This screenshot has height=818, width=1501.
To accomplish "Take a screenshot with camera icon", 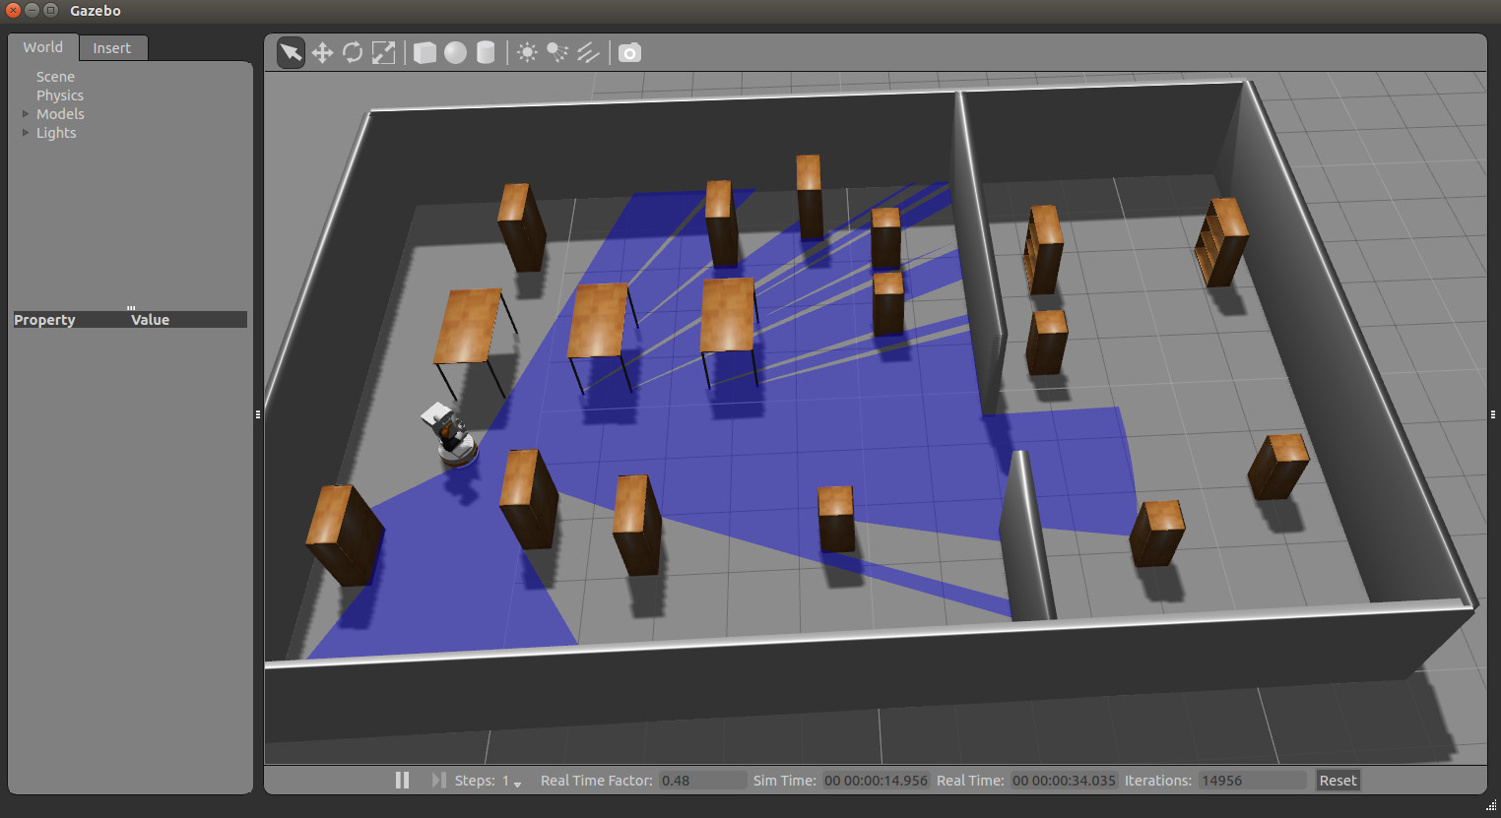I will 629,52.
